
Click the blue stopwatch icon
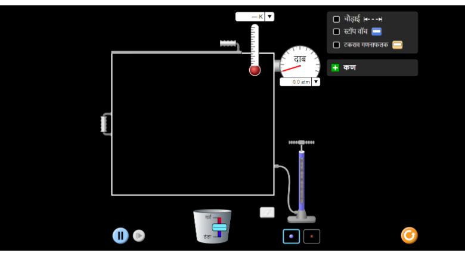pyautogui.click(x=376, y=32)
